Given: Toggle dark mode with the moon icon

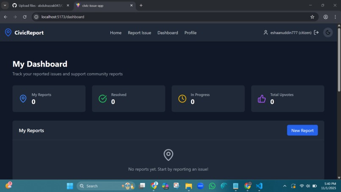Looking at the screenshot, I should tap(328, 33).
